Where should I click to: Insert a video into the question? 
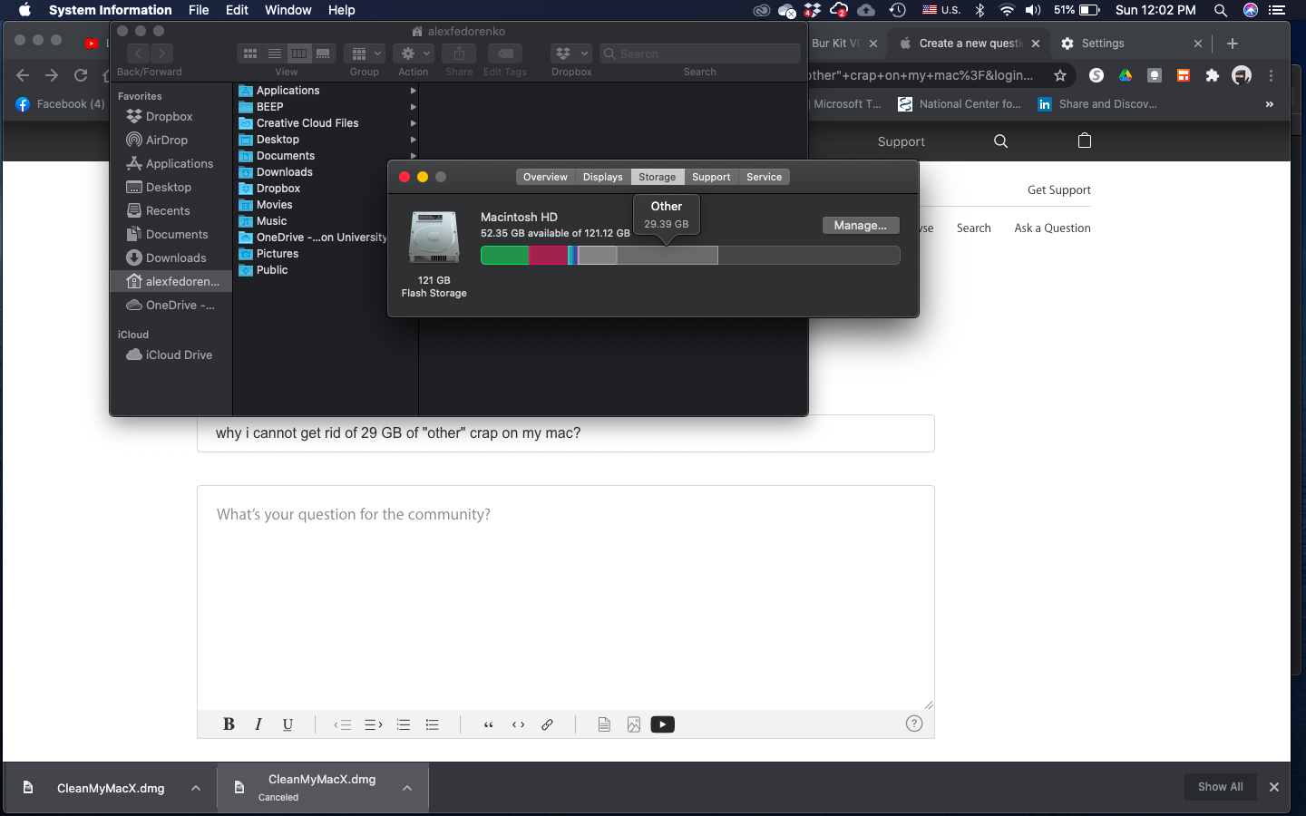tap(663, 724)
